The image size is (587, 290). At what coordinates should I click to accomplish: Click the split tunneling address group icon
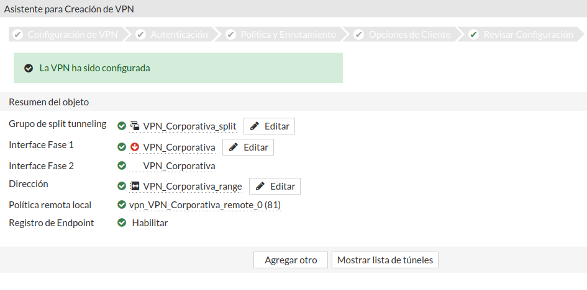pyautogui.click(x=135, y=126)
